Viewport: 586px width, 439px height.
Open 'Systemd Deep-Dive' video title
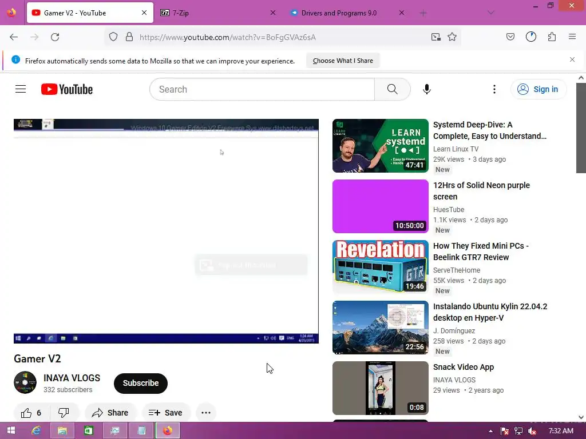pos(490,130)
